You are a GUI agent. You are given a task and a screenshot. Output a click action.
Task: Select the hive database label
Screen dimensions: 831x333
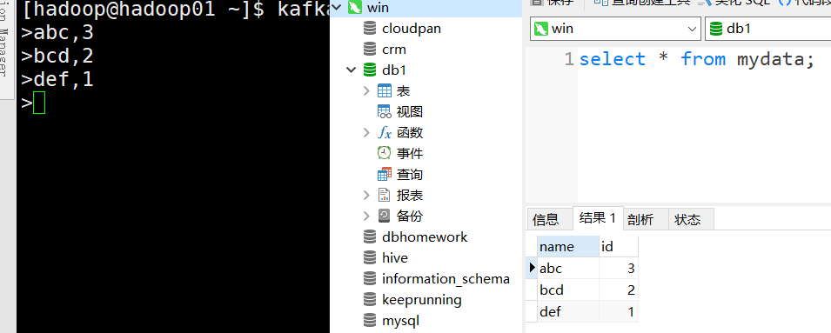(x=395, y=258)
